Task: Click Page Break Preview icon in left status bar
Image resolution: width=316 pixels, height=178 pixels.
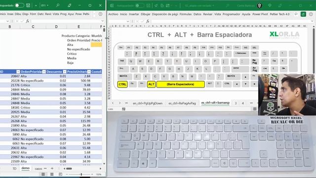Action: click(60, 174)
